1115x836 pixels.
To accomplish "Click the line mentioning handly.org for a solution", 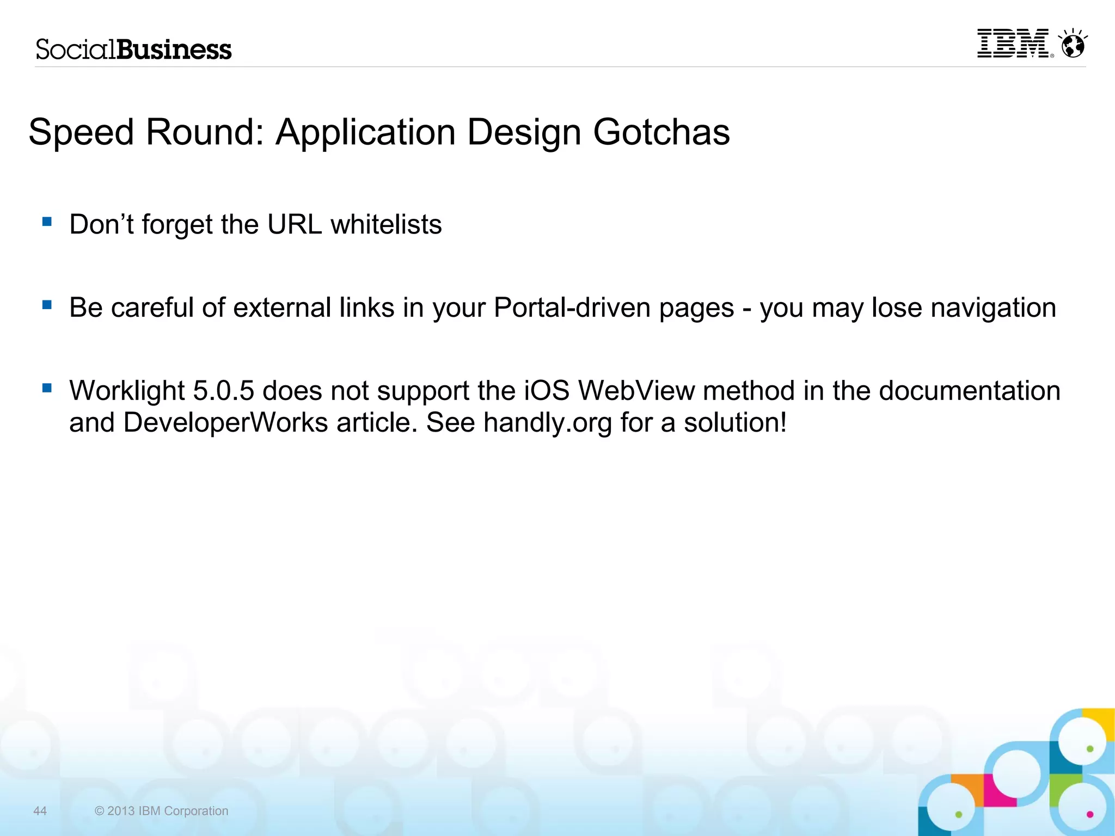I will 428,422.
